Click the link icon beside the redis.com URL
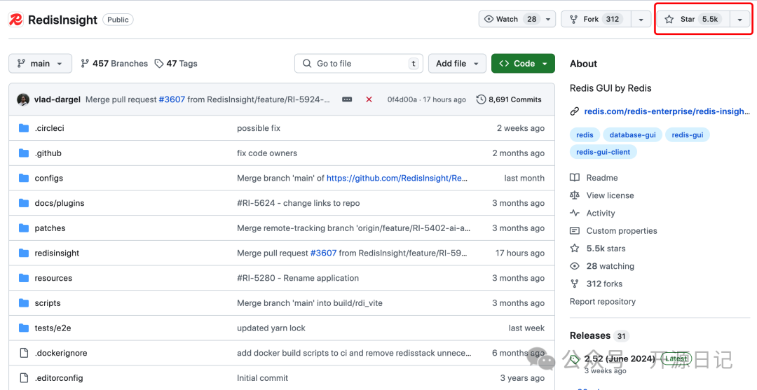Screen dimensions: 757x390 (x=575, y=111)
